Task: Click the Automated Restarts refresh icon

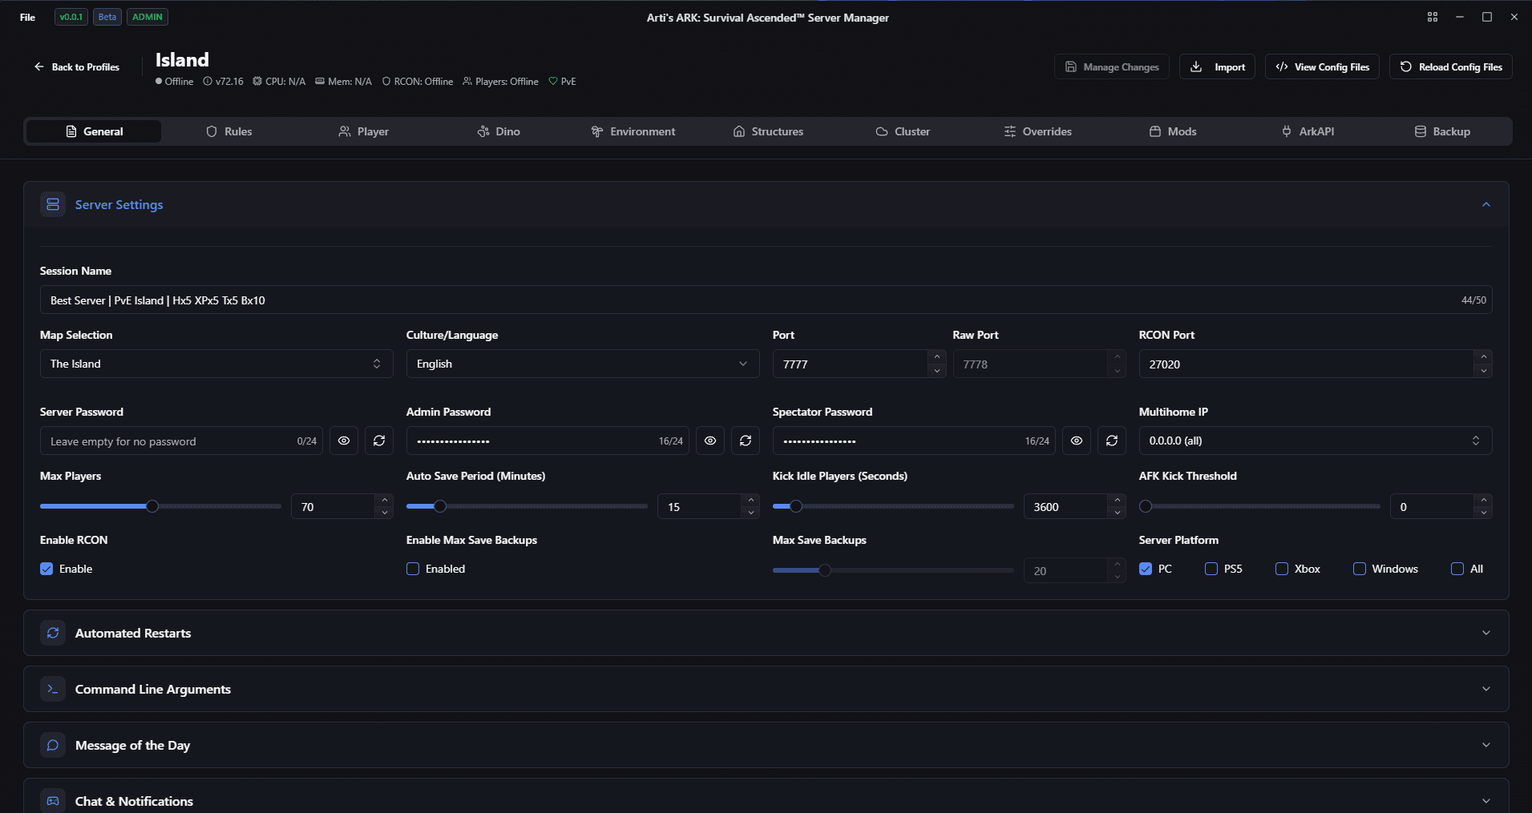Action: (x=52, y=633)
